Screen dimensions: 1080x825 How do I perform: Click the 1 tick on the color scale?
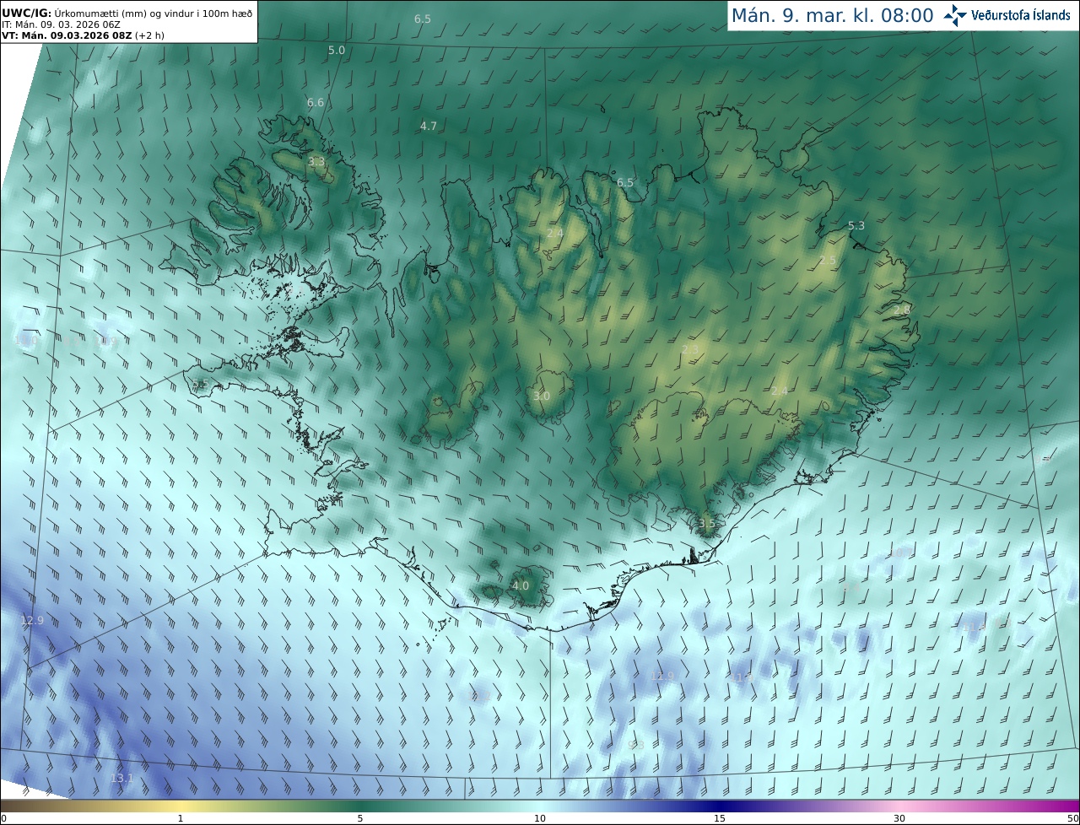click(x=181, y=818)
